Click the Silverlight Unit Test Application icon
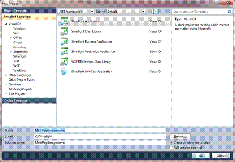 pyautogui.click(x=64, y=72)
